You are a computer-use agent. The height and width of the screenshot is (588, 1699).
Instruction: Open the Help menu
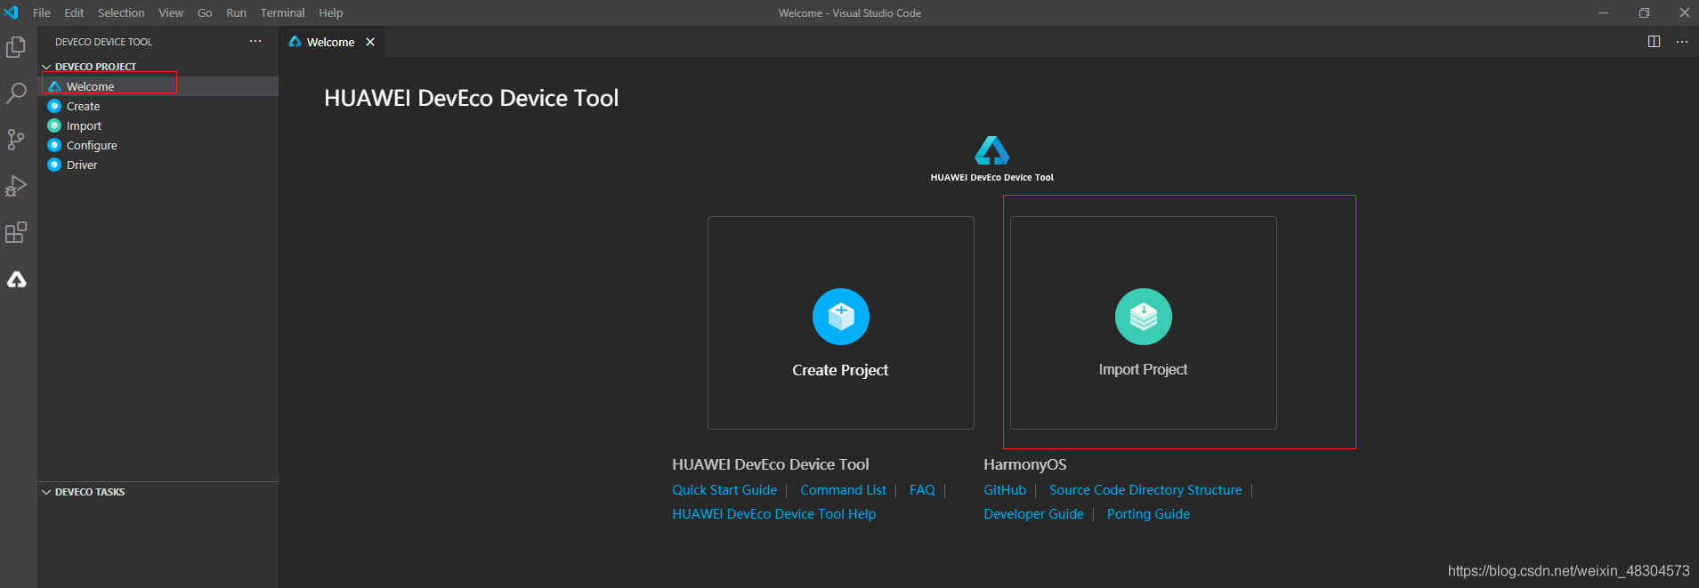point(331,12)
